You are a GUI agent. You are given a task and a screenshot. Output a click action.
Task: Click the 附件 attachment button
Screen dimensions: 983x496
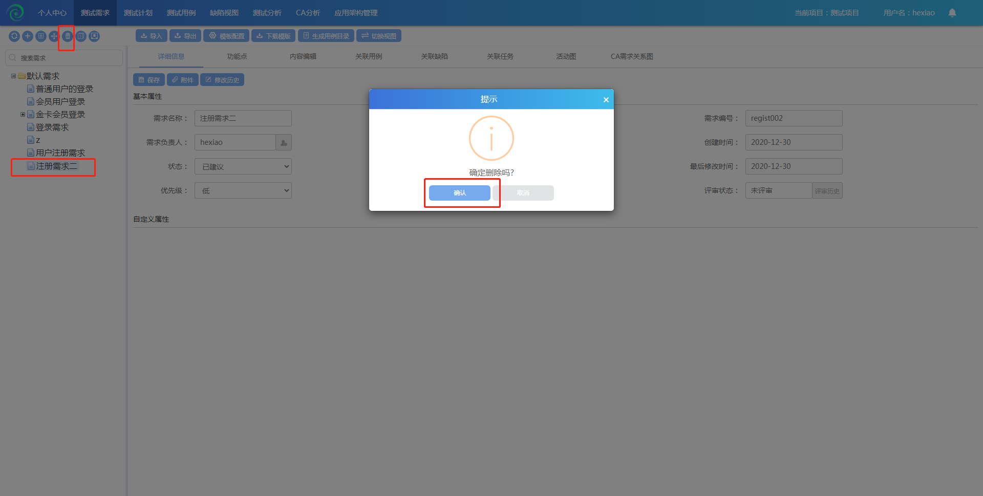tap(183, 80)
